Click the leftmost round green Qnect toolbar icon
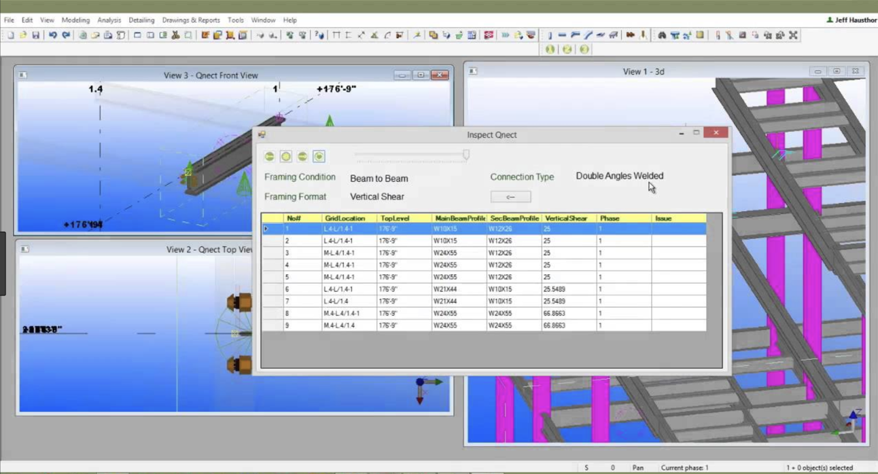878x474 pixels. click(550, 50)
